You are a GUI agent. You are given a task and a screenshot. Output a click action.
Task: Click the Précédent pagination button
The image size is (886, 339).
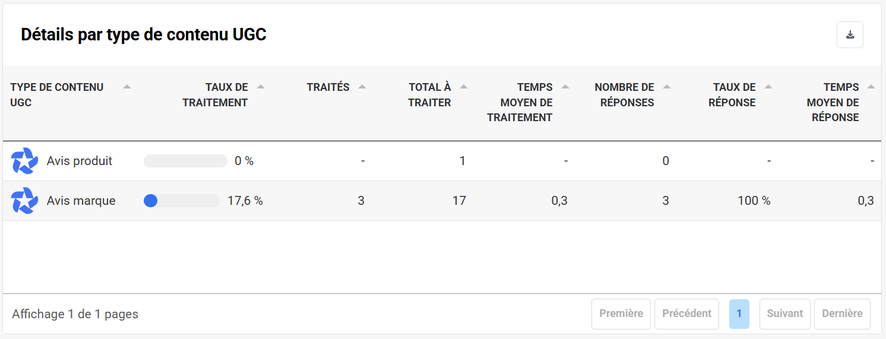click(x=686, y=313)
